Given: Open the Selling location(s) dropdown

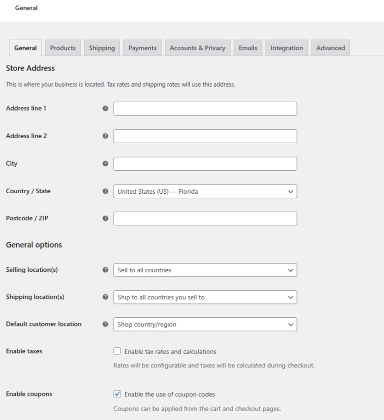Looking at the screenshot, I should tap(205, 269).
